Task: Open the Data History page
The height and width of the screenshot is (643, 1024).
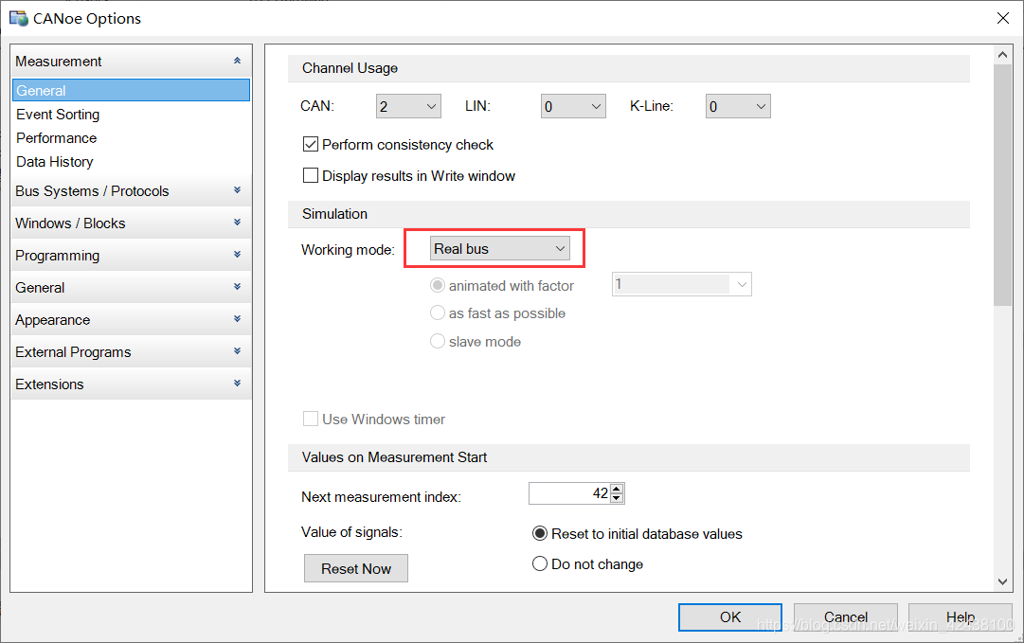Action: point(54,161)
